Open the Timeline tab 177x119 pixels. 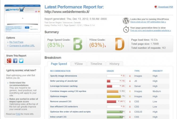[x=96, y=64]
